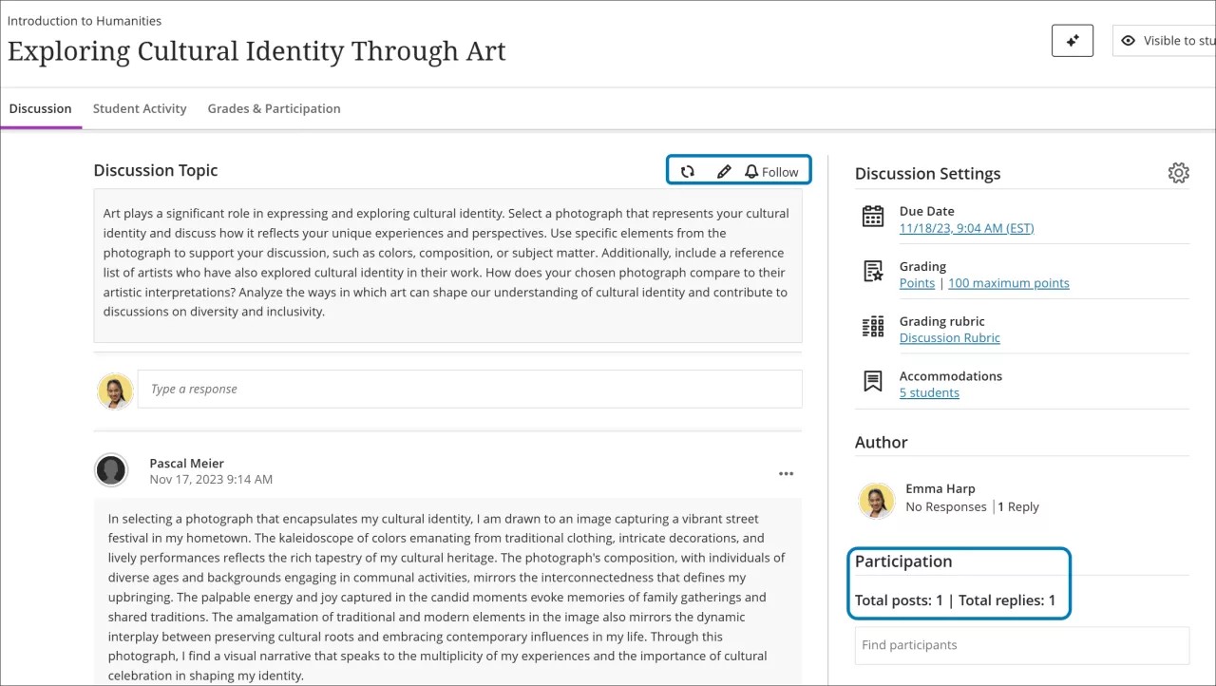Open the AI Design Assistant sparkle button

1072,41
